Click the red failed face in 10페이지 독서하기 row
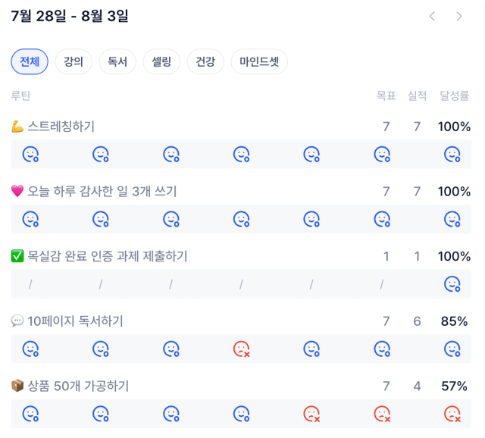This screenshot has width=485, height=438. [x=241, y=349]
